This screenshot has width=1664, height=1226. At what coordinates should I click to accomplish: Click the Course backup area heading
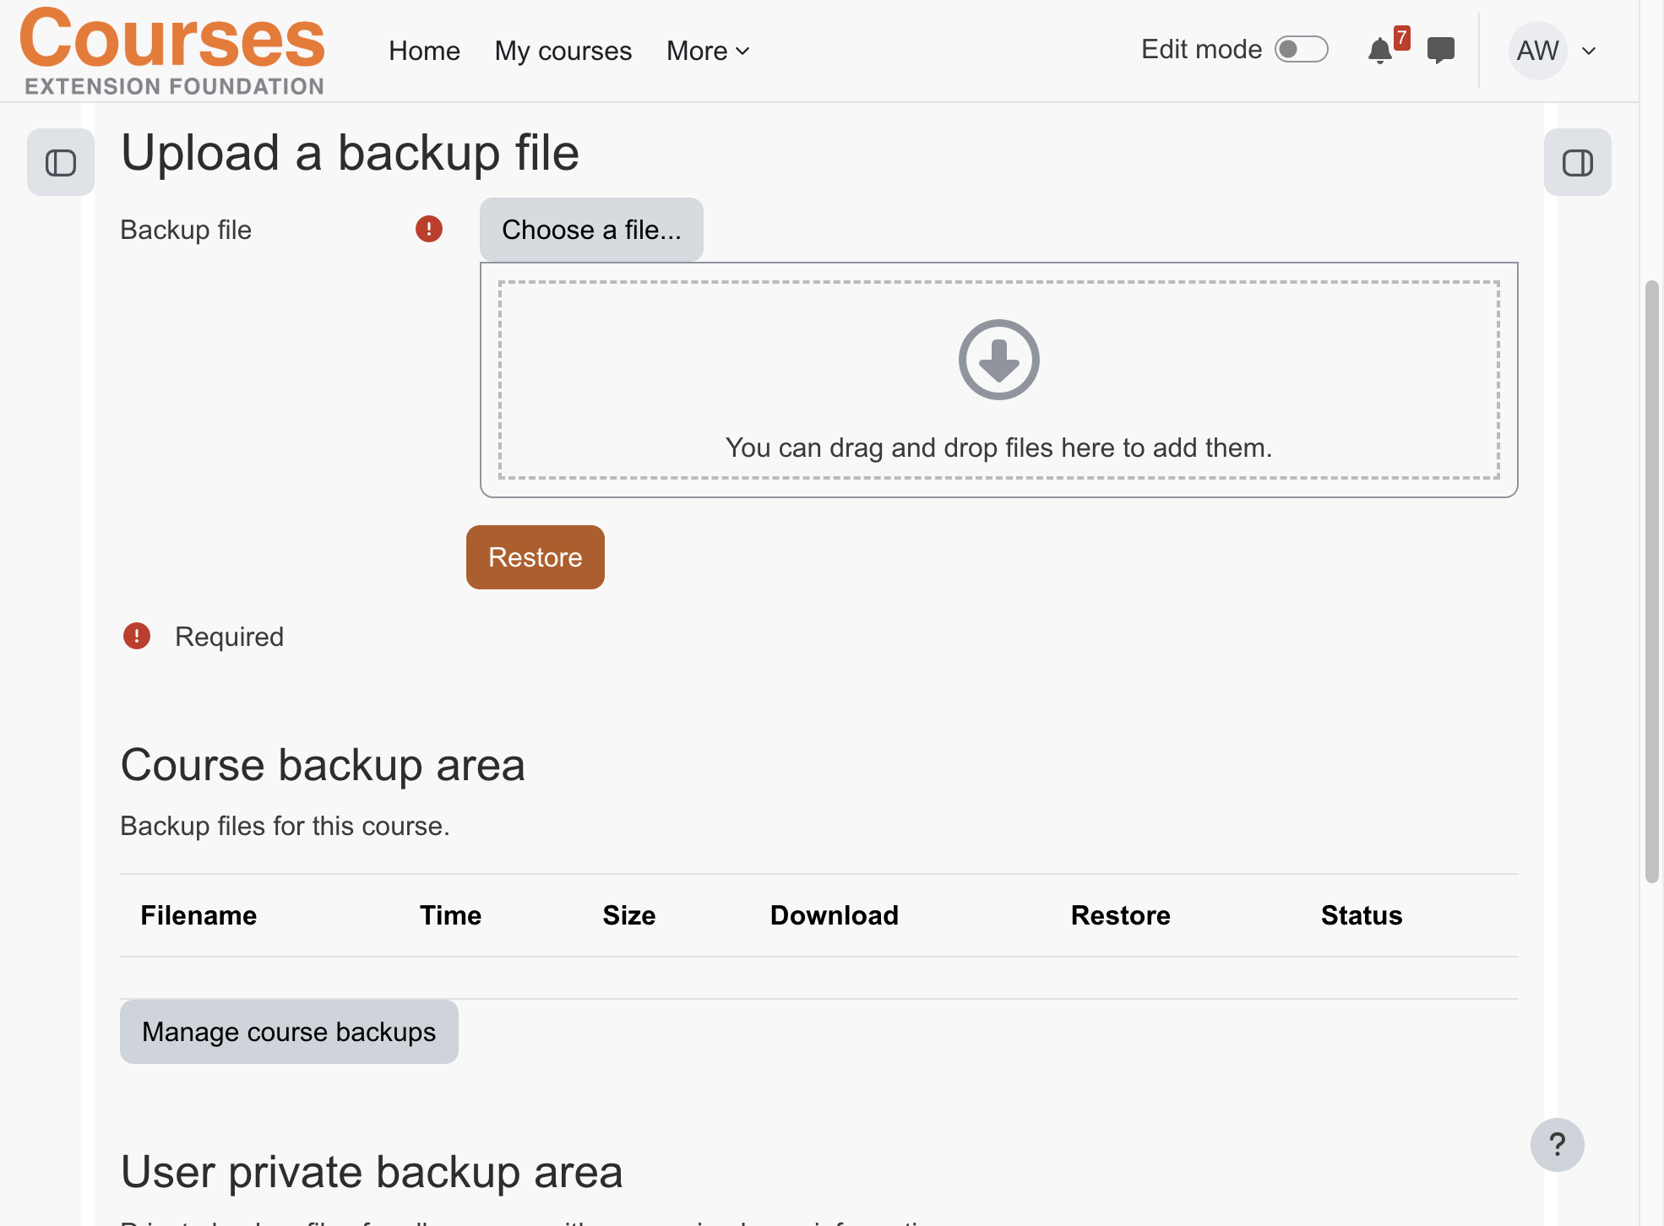(x=323, y=765)
